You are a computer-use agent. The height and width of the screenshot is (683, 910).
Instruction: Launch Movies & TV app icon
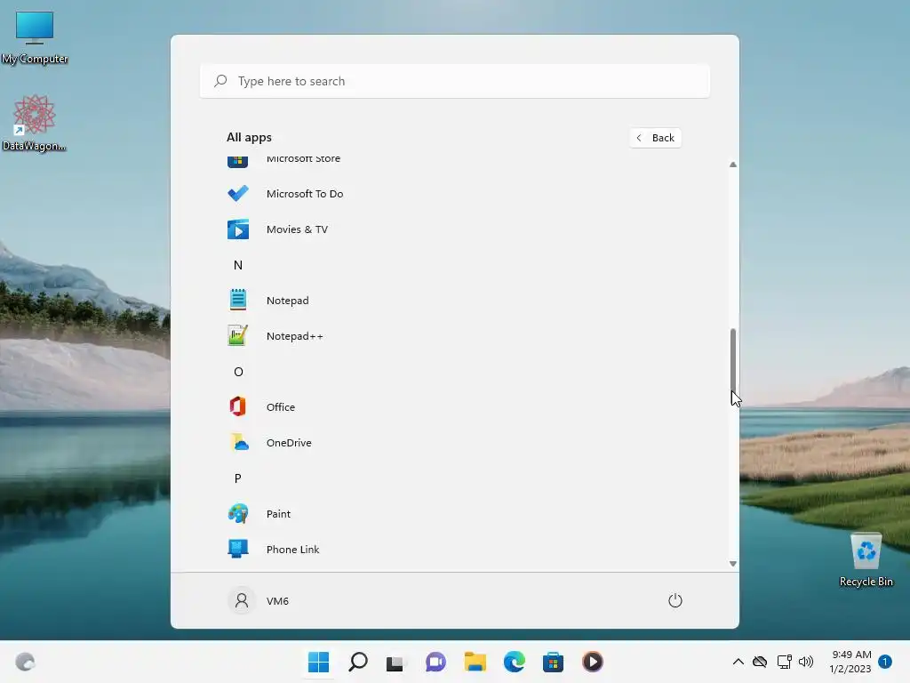point(238,229)
